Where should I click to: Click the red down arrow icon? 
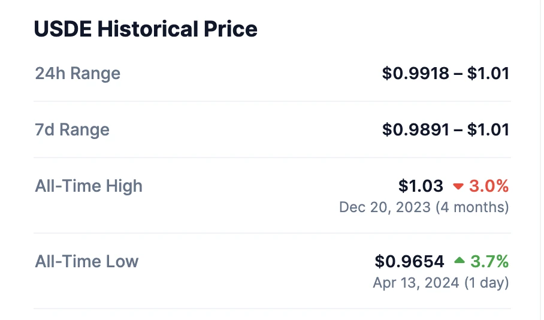458,186
